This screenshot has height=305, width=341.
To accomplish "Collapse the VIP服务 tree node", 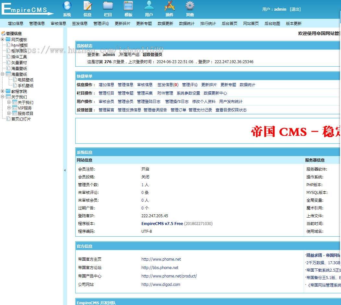I will (9, 108).
